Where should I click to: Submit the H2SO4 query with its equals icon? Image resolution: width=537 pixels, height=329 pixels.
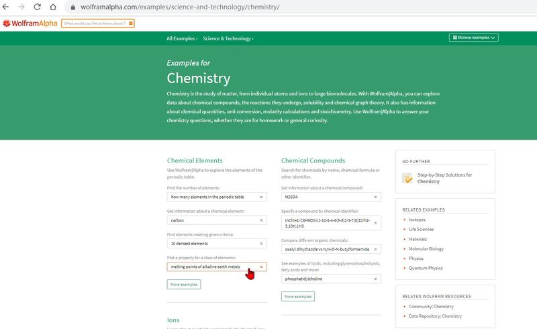tap(376, 197)
